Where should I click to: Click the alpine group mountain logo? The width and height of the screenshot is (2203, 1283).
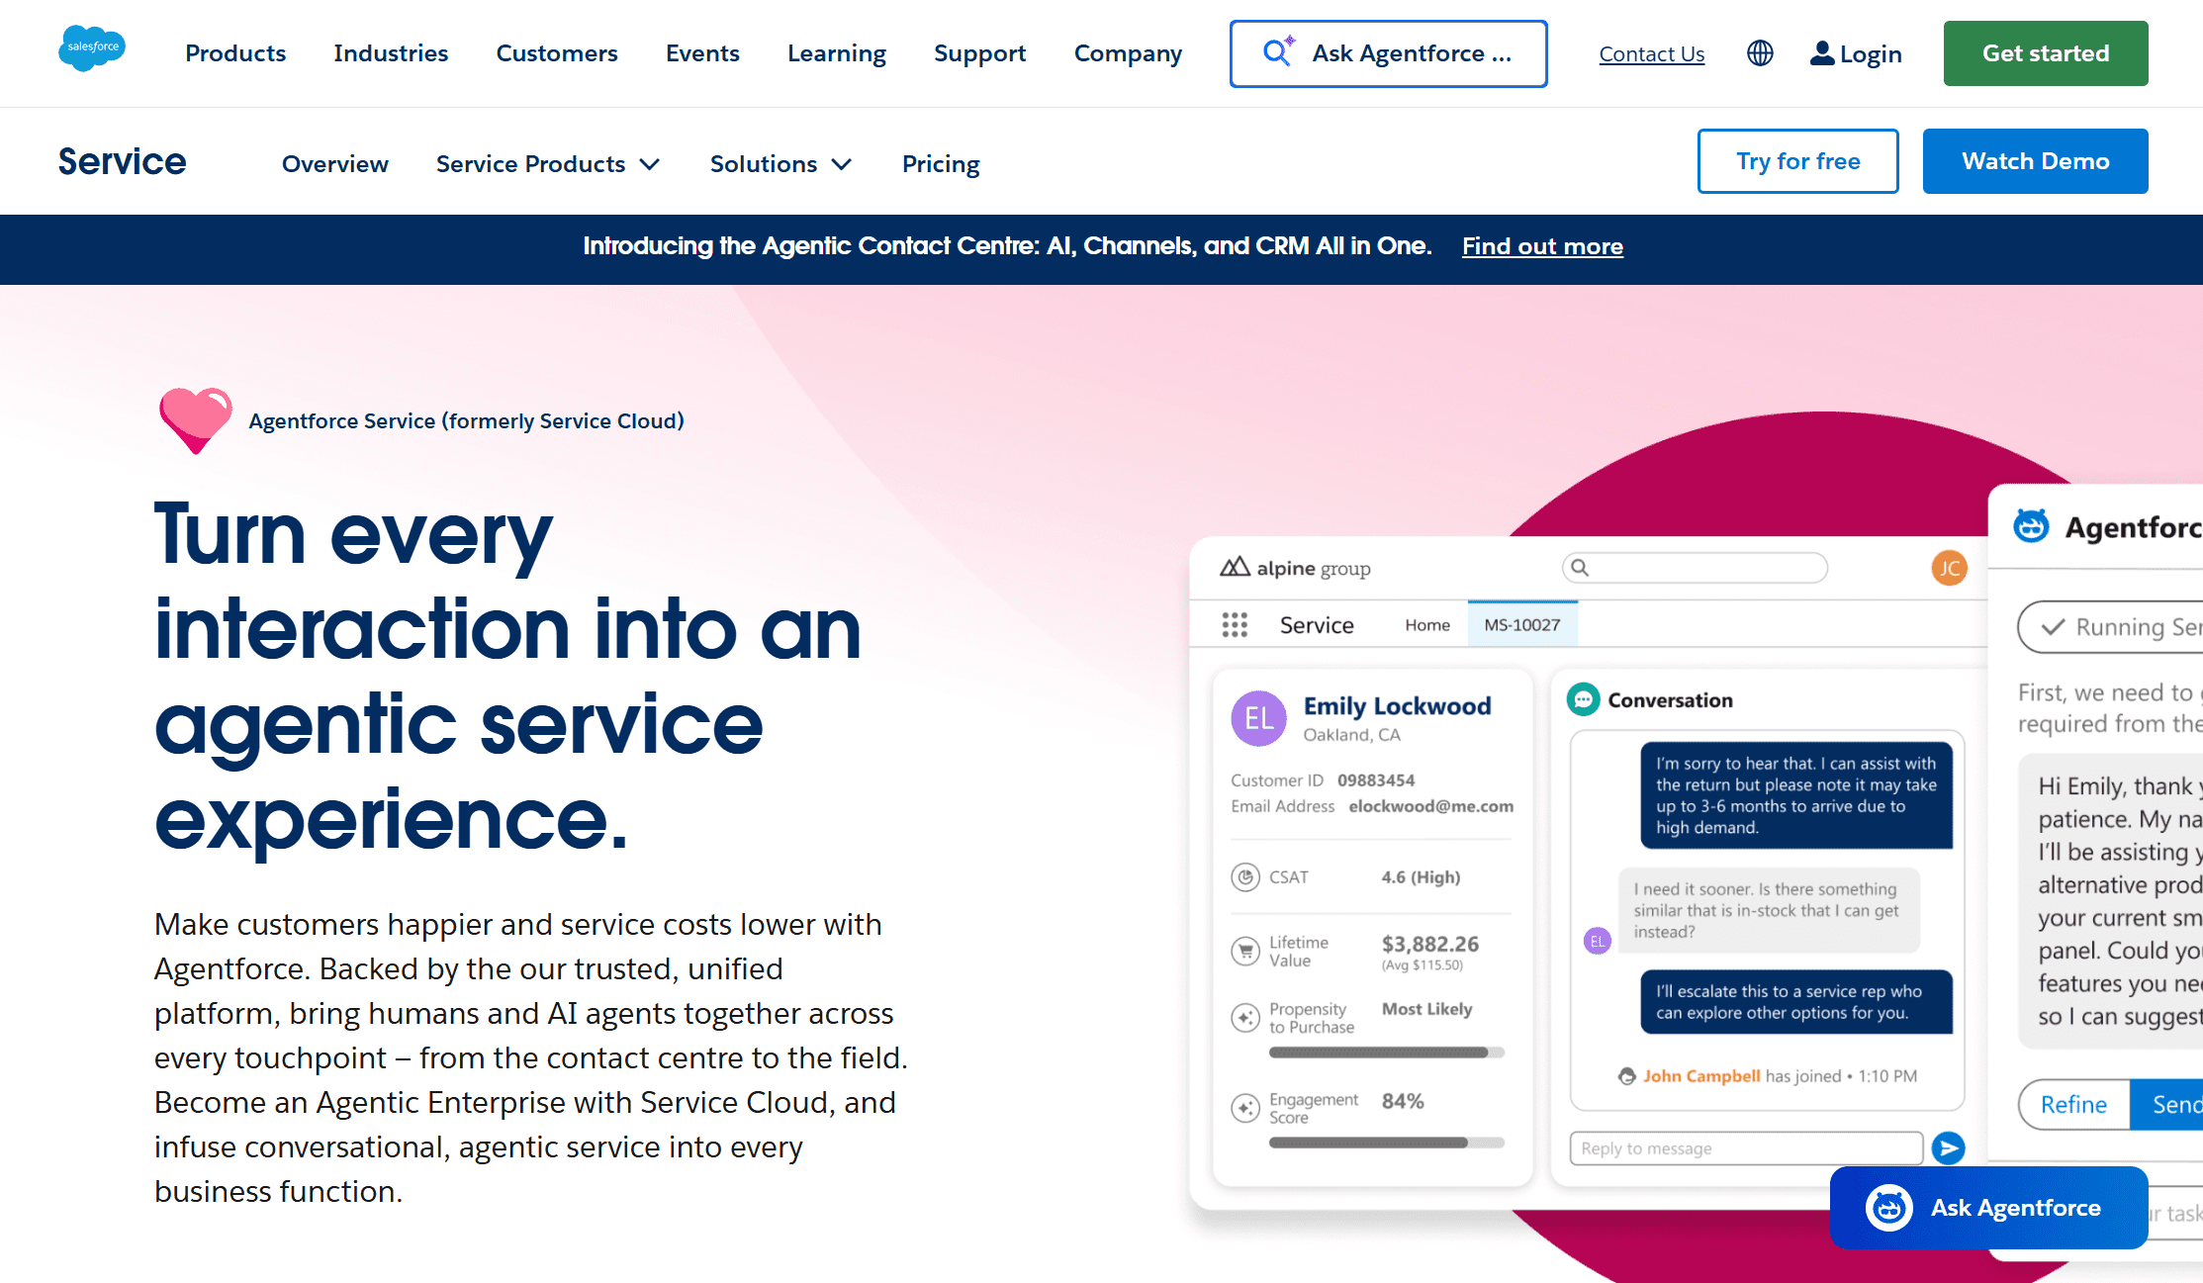tap(1235, 567)
